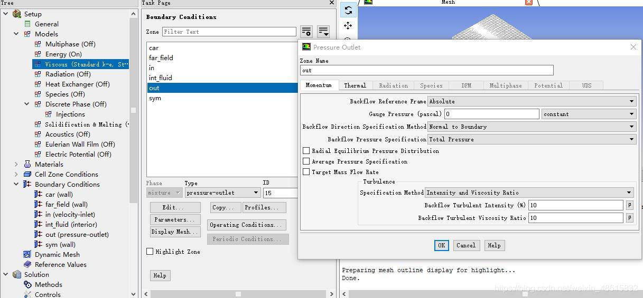Viewport: 643px width, 298px height.
Task: Click the Models node icon
Action: [x=27, y=34]
